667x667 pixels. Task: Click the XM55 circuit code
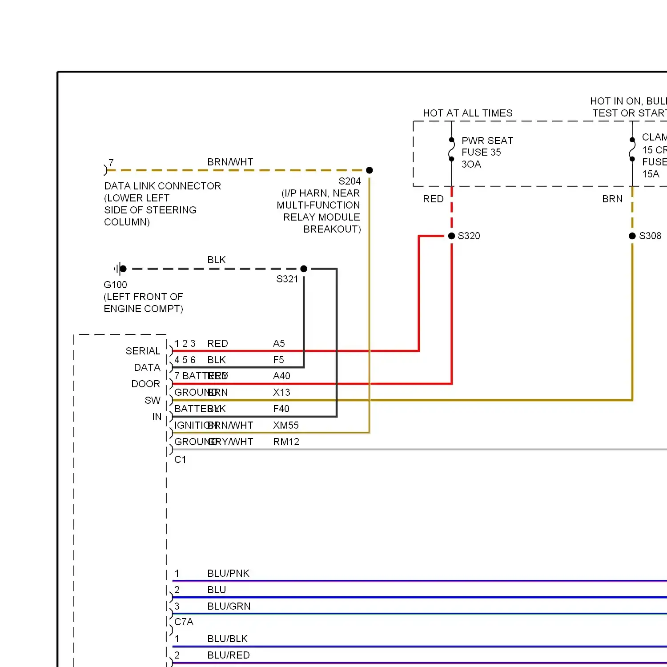tap(286, 425)
